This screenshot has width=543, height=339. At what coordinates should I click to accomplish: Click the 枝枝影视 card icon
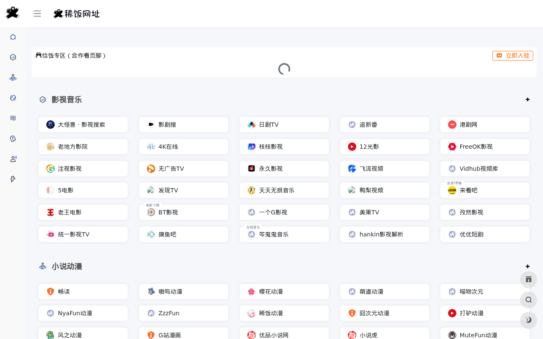tap(252, 147)
